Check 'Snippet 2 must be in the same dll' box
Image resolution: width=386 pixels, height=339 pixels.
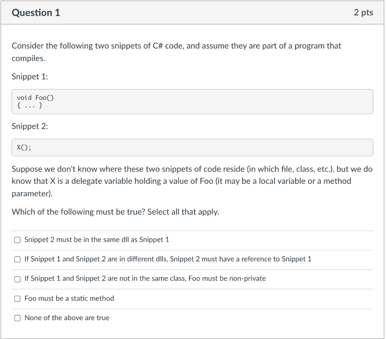[17, 240]
